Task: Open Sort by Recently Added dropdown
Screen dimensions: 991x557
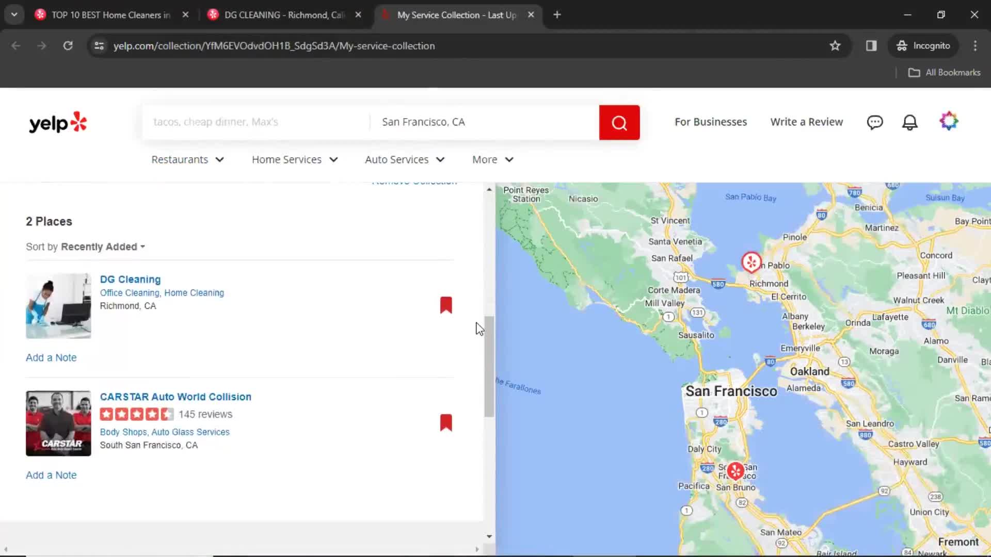Action: [x=103, y=247]
